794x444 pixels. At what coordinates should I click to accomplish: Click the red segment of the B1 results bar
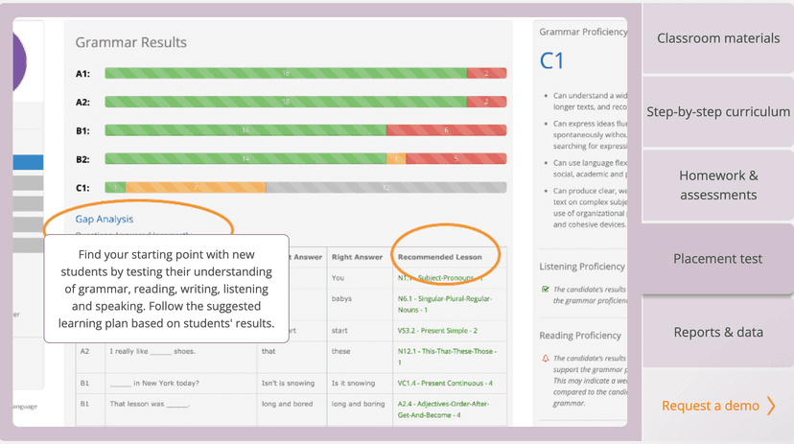[x=446, y=130]
